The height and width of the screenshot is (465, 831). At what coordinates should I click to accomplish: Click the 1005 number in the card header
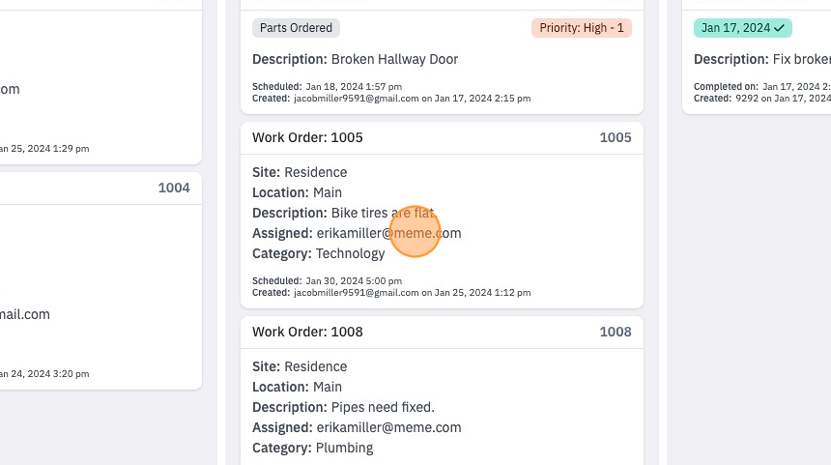tap(616, 138)
